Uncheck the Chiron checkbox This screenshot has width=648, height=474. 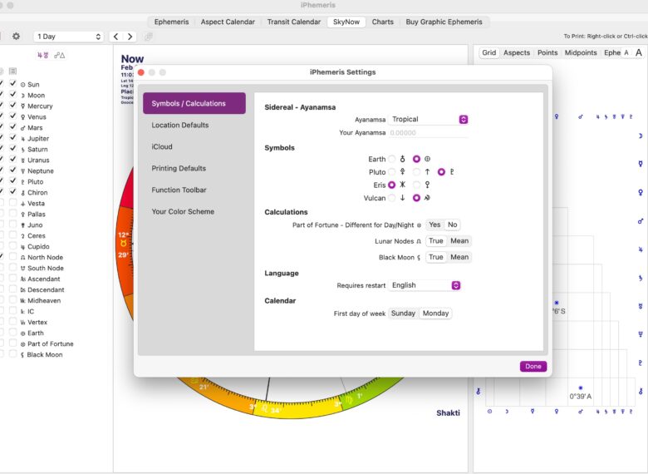click(x=12, y=191)
